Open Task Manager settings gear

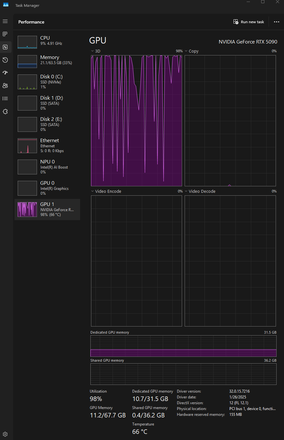5,434
